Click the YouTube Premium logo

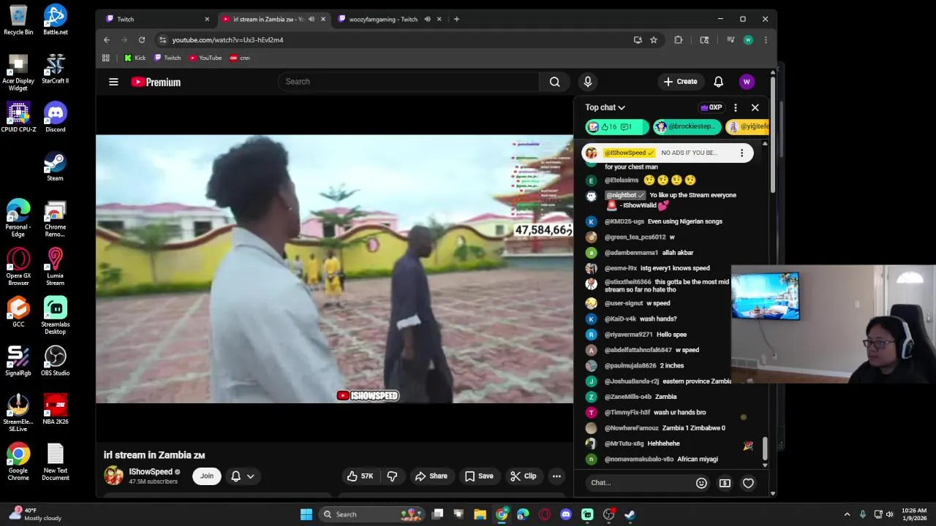(156, 82)
